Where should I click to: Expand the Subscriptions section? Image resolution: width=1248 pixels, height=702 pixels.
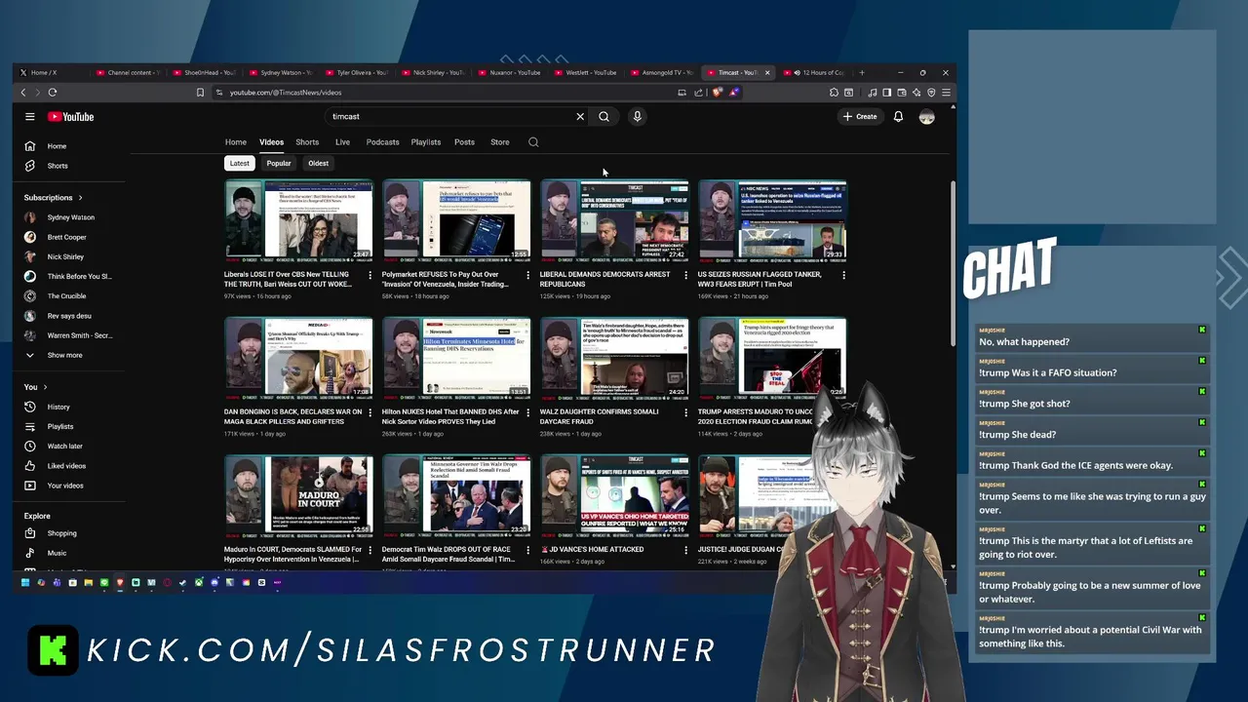(54, 198)
